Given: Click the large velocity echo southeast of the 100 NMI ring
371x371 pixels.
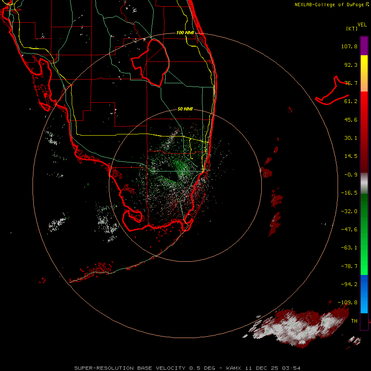Looking at the screenshot, I should tap(301, 328).
